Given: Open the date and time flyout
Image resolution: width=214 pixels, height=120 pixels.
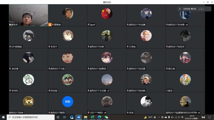Looking at the screenshot, I should click(x=192, y=117).
